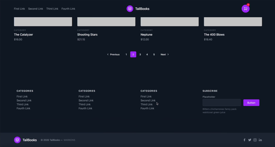
Task: Open the Twitter social icon
Action: pyautogui.click(x=250, y=140)
